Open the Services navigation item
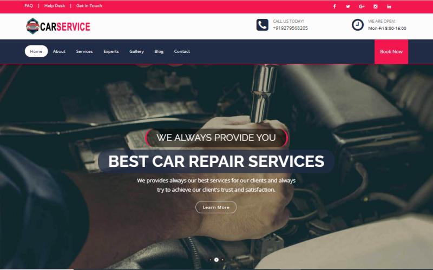 click(84, 51)
